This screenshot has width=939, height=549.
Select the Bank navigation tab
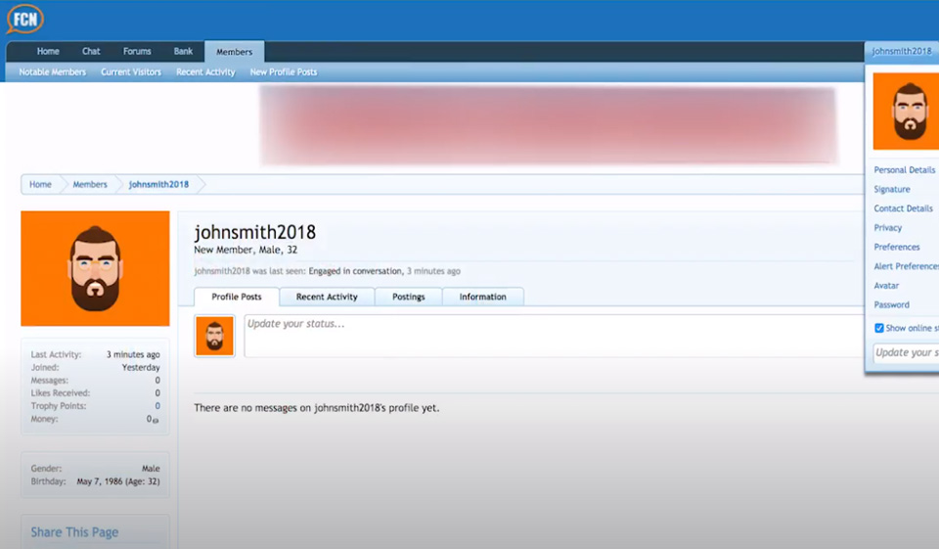pyautogui.click(x=183, y=52)
